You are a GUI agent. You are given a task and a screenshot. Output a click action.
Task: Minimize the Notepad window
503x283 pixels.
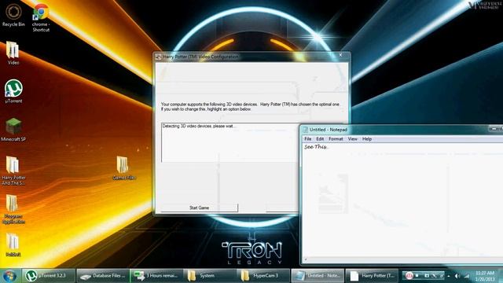coord(494,129)
